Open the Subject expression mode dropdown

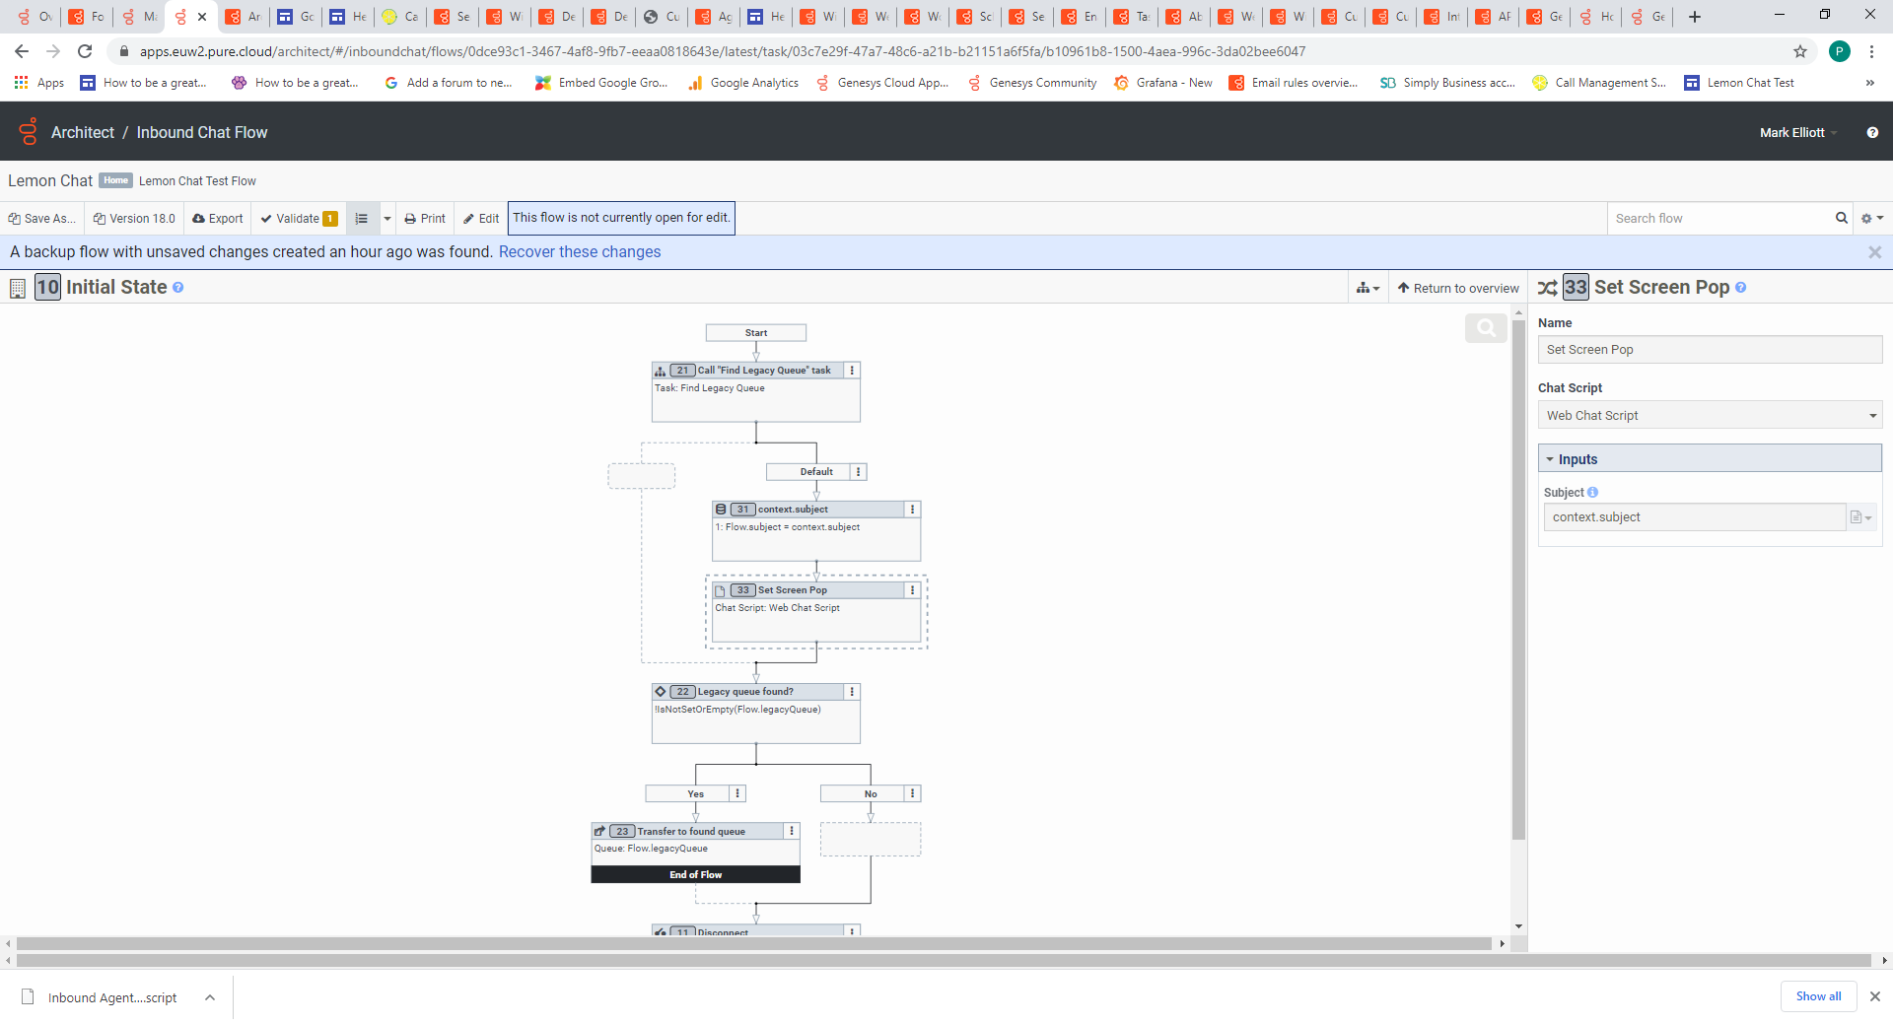click(x=1861, y=517)
